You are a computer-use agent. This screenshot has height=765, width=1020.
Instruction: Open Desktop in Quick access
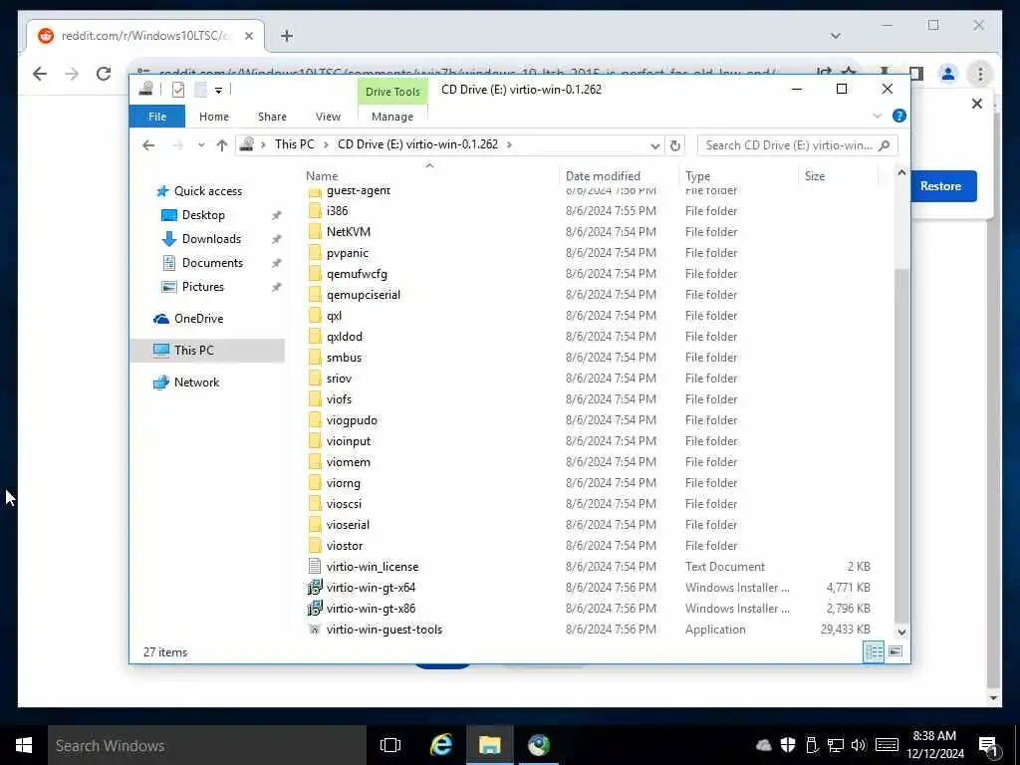[x=203, y=215]
